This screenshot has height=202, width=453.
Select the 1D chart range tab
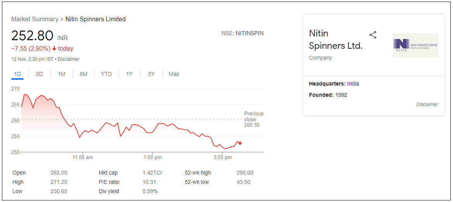(x=17, y=74)
